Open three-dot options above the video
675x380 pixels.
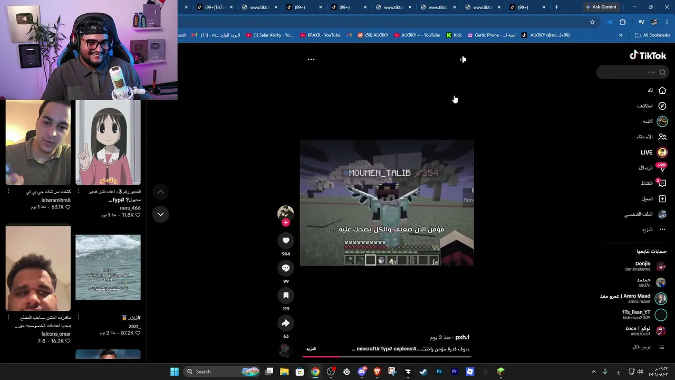pos(311,60)
